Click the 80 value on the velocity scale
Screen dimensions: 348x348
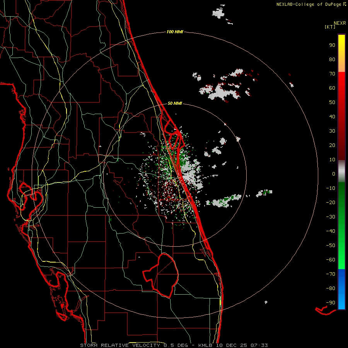(332, 60)
